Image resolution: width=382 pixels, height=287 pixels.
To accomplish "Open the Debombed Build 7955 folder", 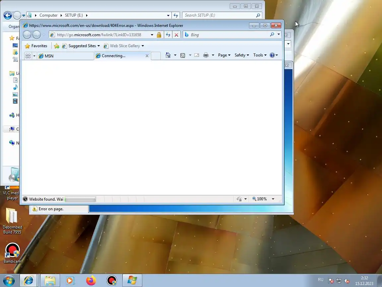I will click(x=12, y=221).
